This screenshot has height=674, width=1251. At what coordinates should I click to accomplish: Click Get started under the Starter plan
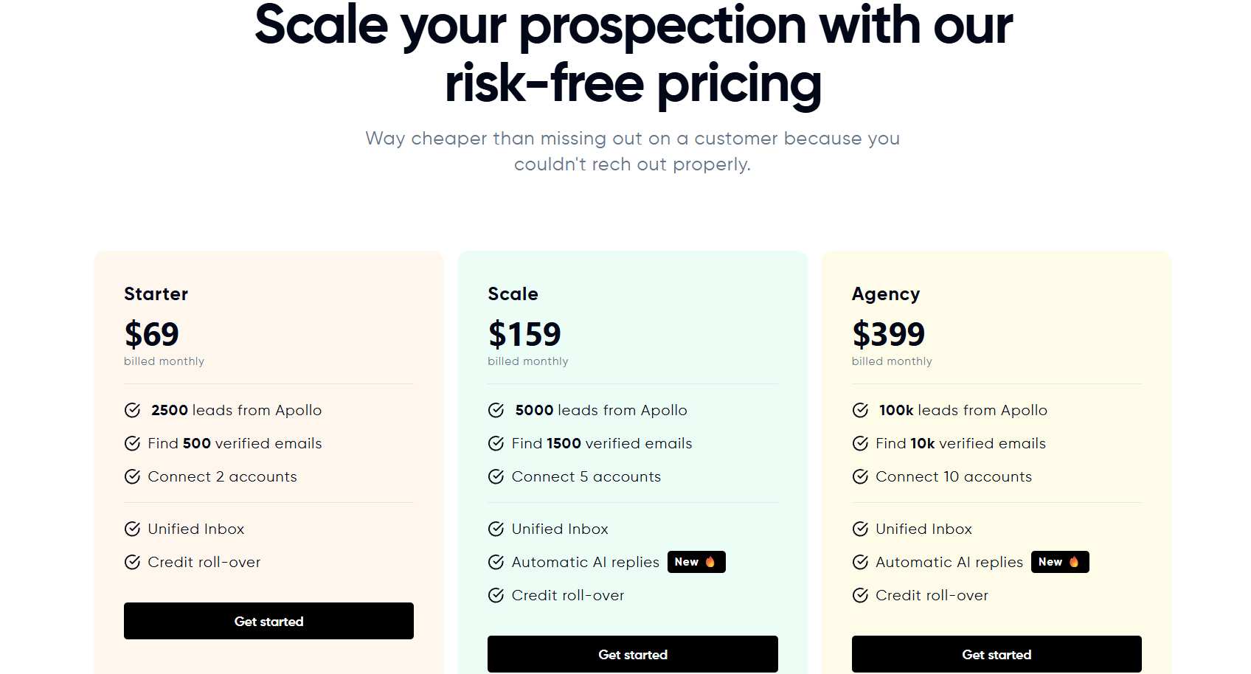click(x=268, y=621)
